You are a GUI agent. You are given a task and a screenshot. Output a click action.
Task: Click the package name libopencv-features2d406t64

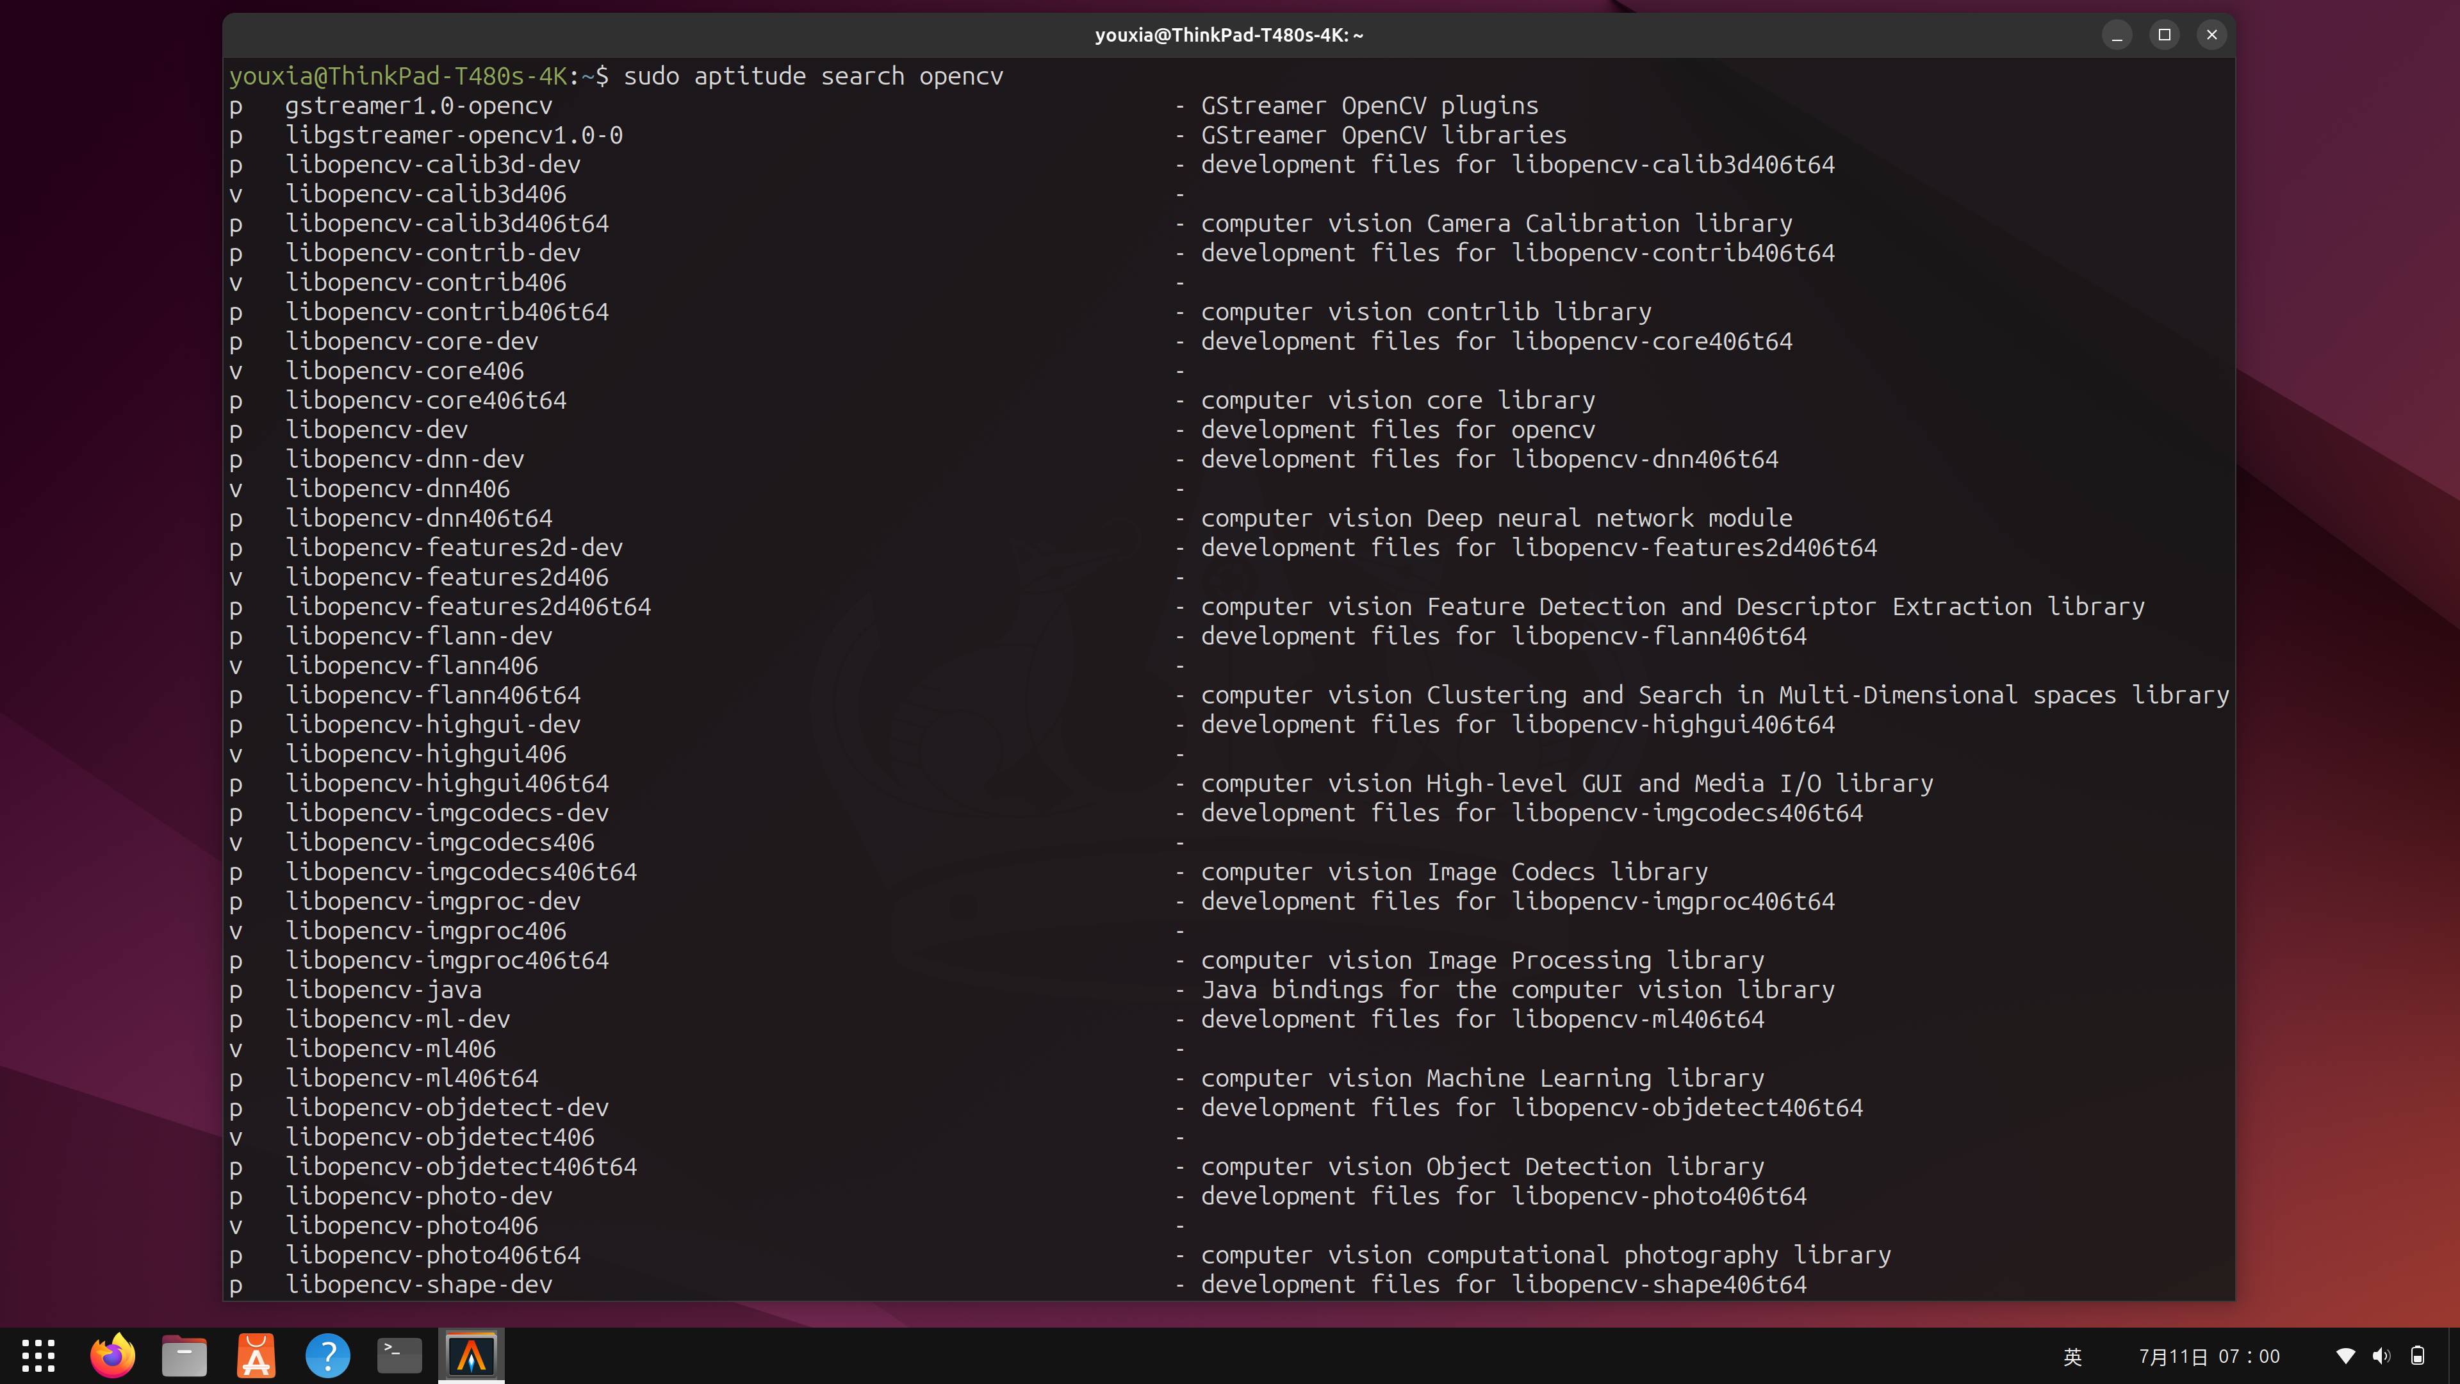[468, 607]
